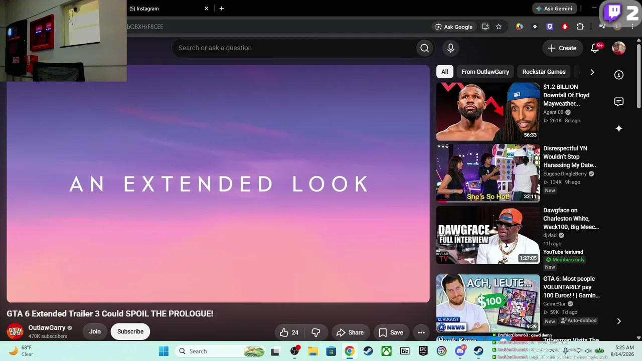Like the video with thumbs up
Image resolution: width=642 pixels, height=361 pixels.
tap(289, 332)
